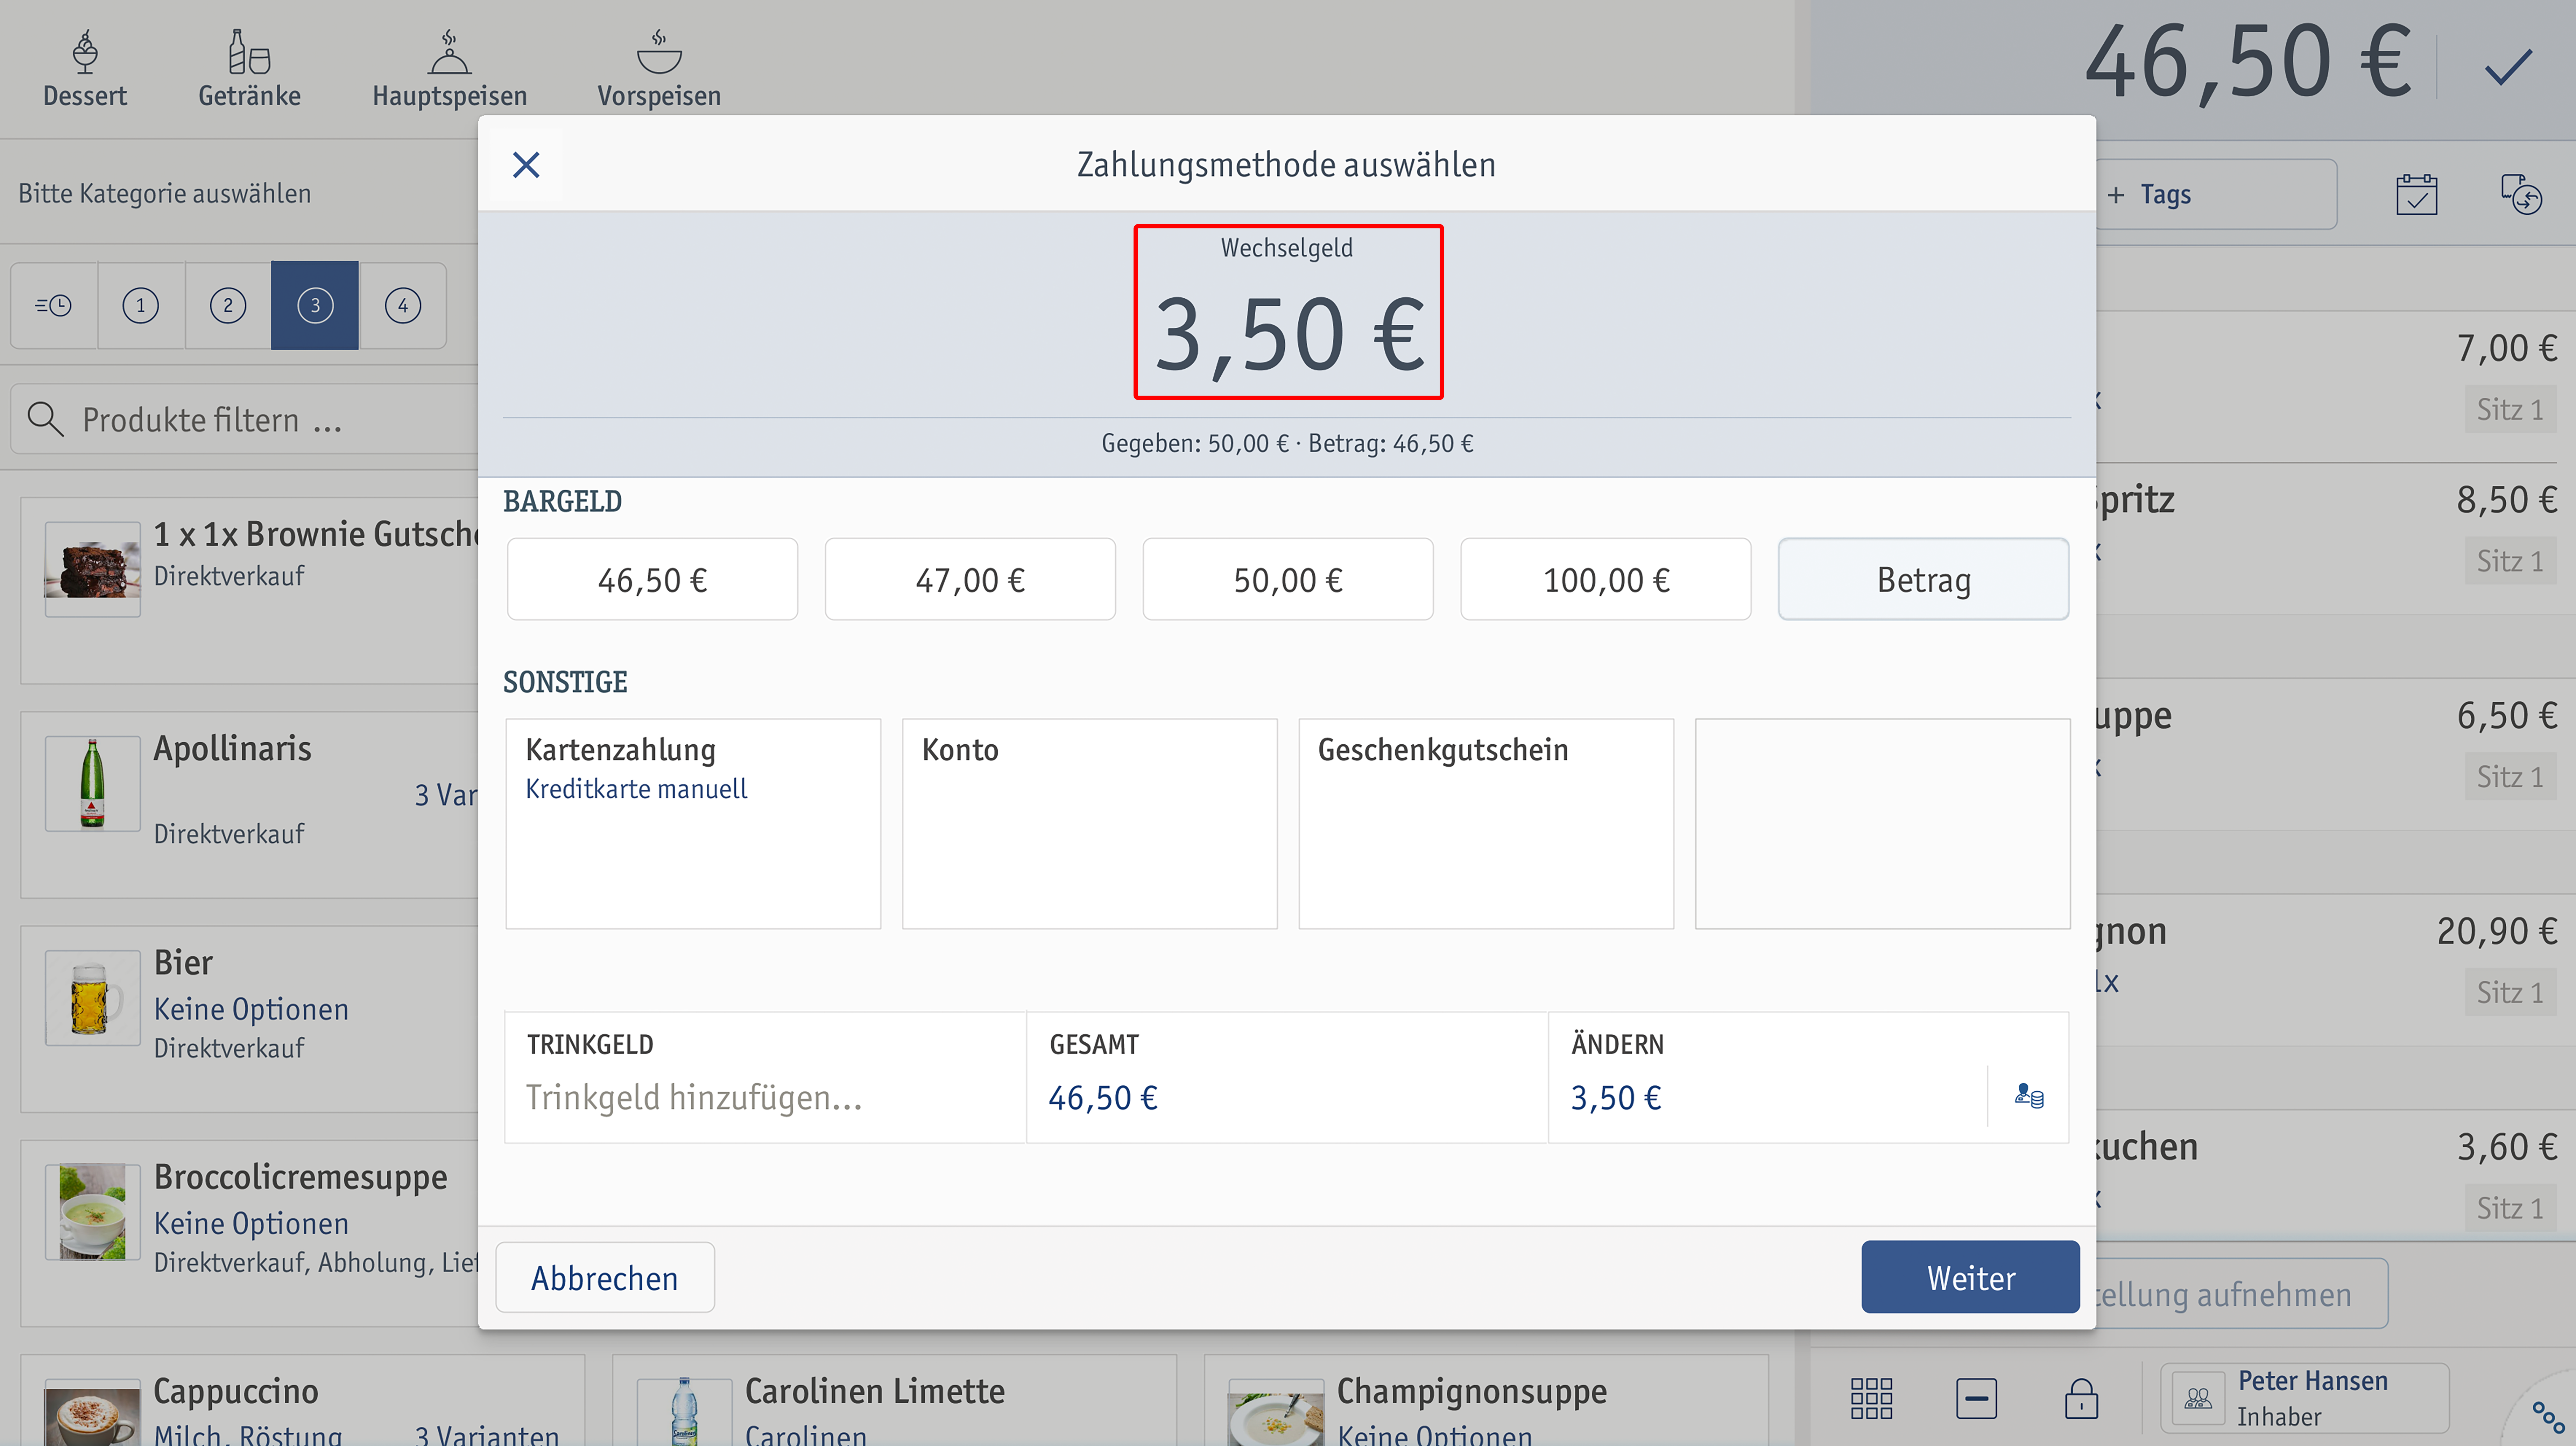Open Peter Hansen user profile
This screenshot has height=1446, width=2576.
coord(2304,1398)
